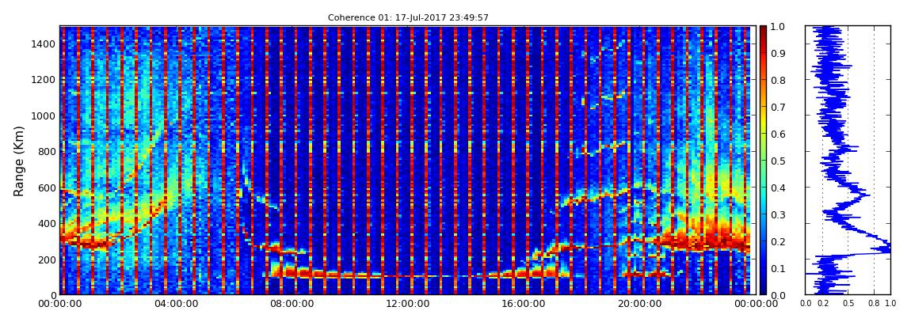This screenshot has height=322, width=911.
Task: Click the 1400 range axis tick label
Action: click(43, 44)
